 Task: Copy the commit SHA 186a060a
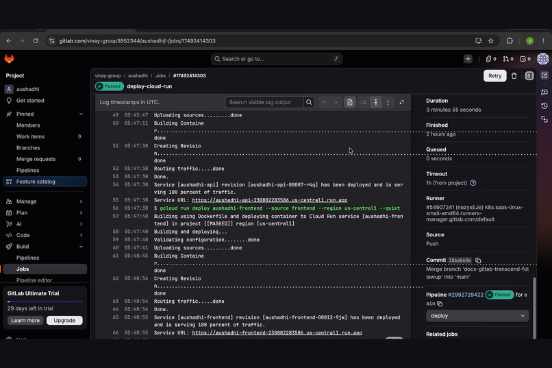(478, 260)
